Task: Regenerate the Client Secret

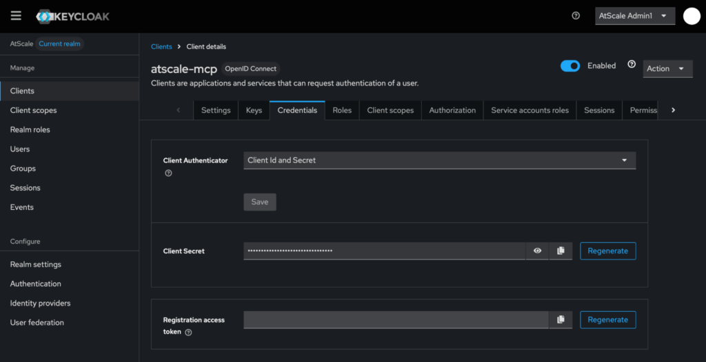Action: point(608,251)
